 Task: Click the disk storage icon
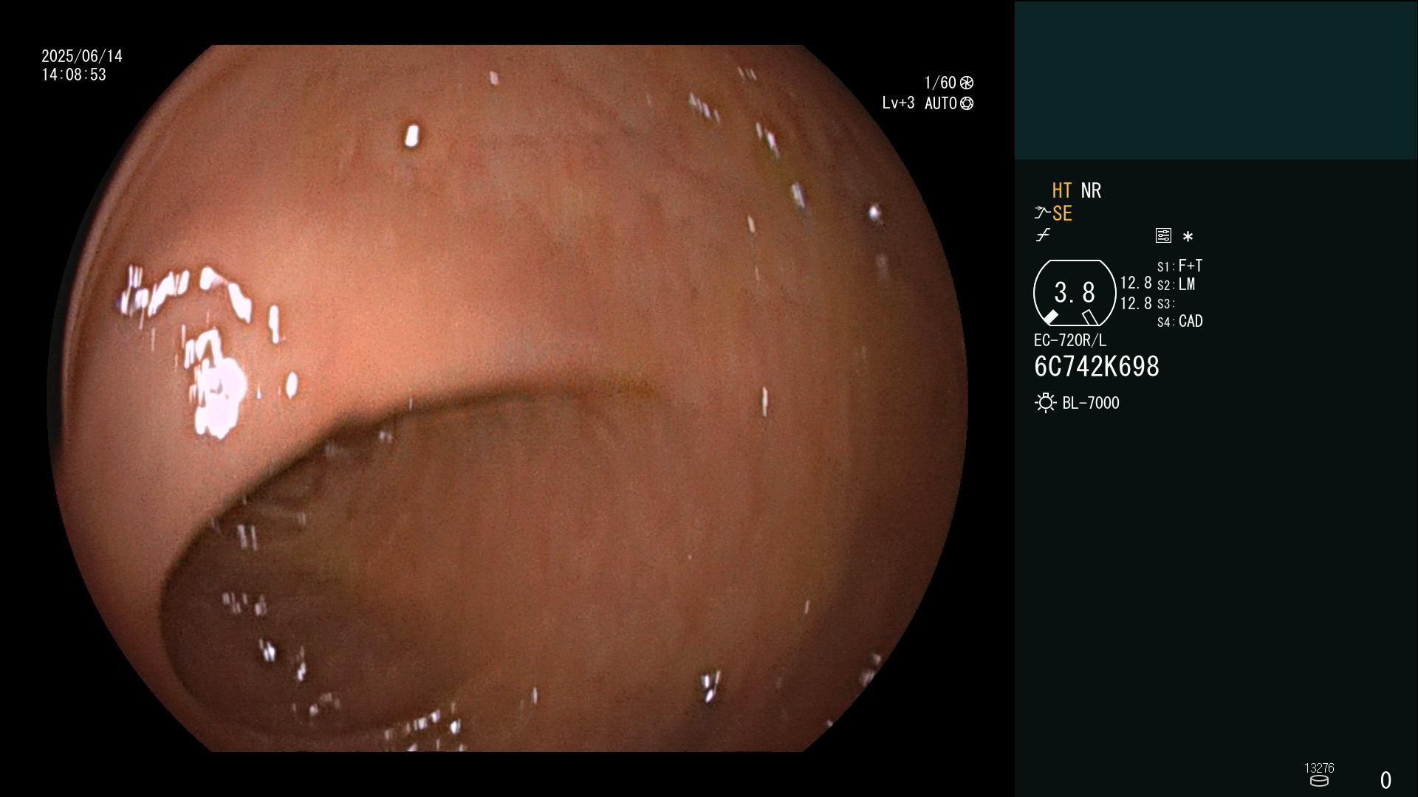point(1319,781)
